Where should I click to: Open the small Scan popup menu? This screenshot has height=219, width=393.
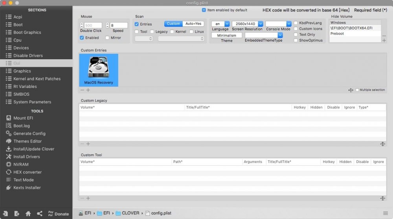click(143, 39)
